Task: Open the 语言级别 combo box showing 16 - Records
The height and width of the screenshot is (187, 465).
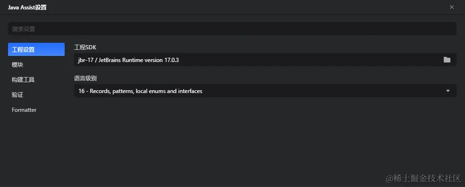Action: 265,91
